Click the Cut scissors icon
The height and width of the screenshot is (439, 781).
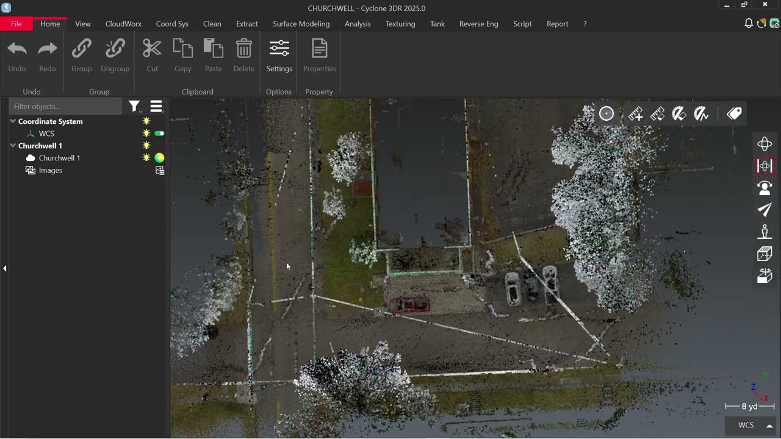(152, 48)
